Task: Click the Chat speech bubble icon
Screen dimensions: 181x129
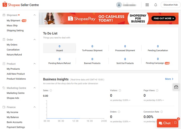Action: [x=160, y=123]
